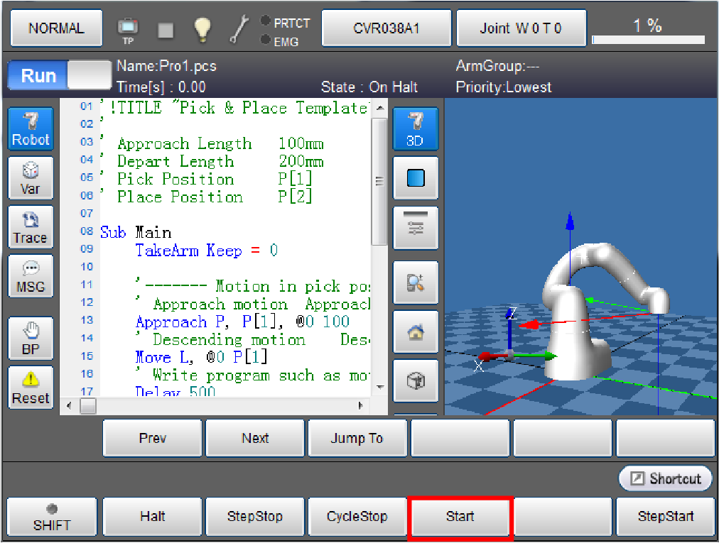Show the MSG message log
Image resolution: width=719 pixels, height=543 pixels.
pos(31,276)
